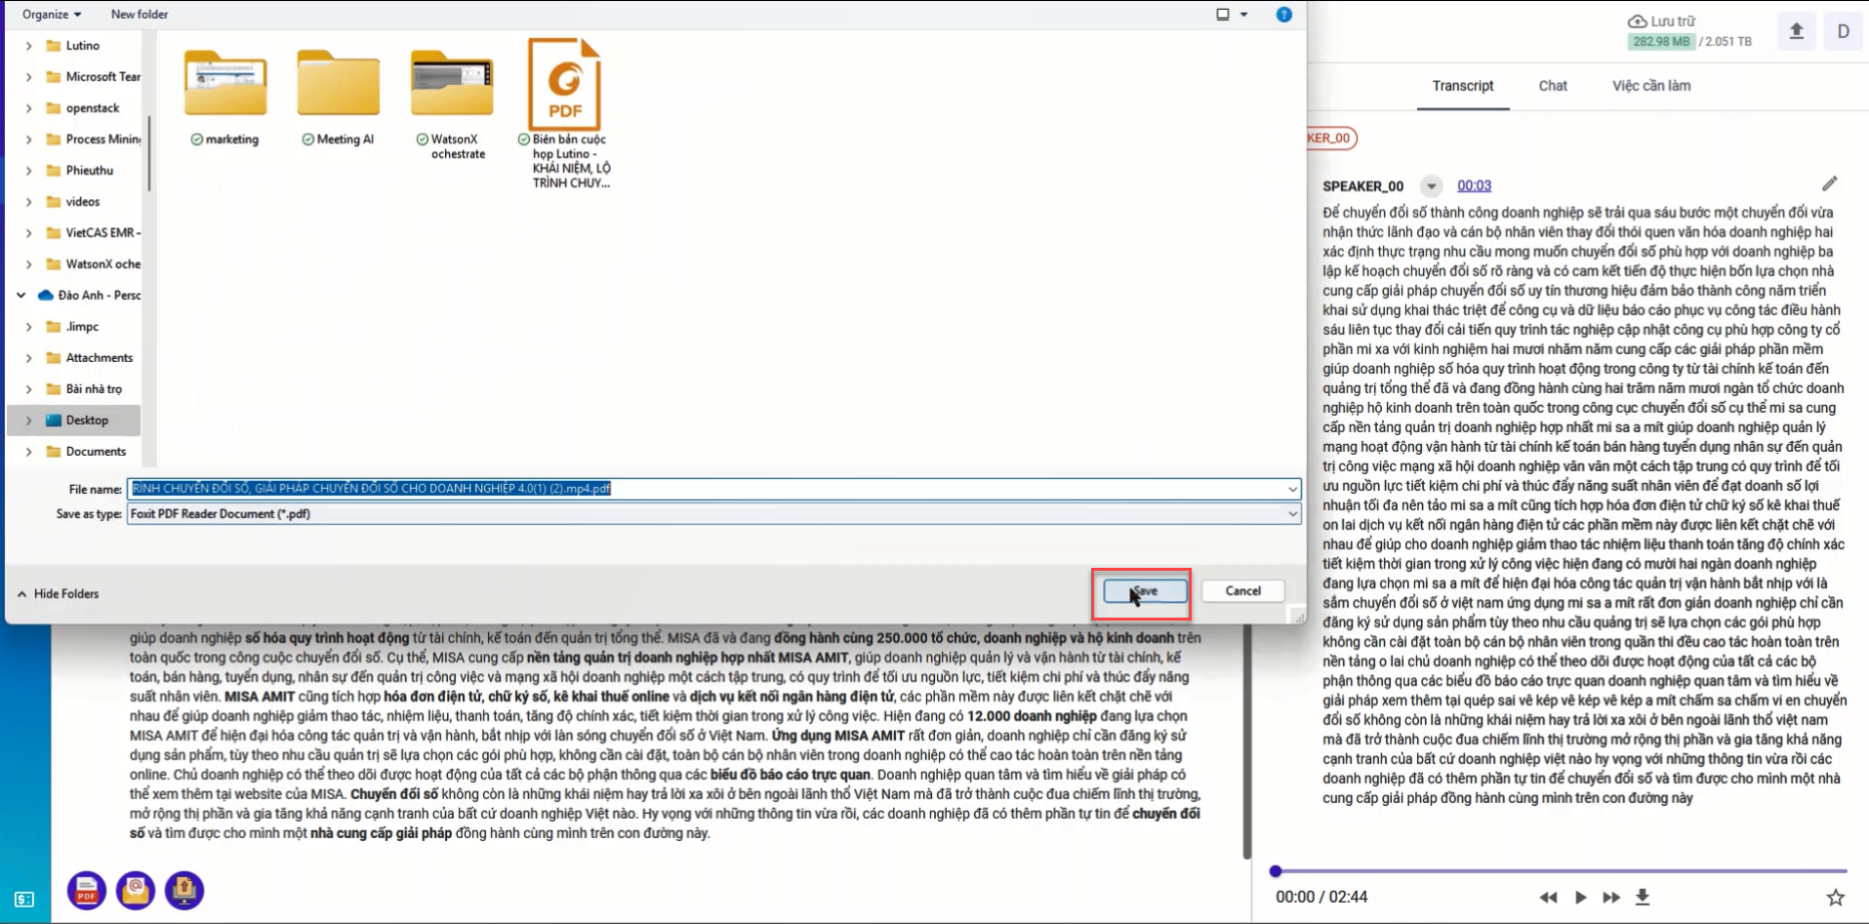Screen dimensions: 1869x924
Task: Expand the Process Mining tree folder
Action: (28, 140)
